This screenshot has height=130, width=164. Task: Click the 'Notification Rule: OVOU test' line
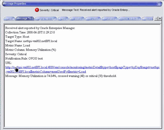[x=24, y=58]
